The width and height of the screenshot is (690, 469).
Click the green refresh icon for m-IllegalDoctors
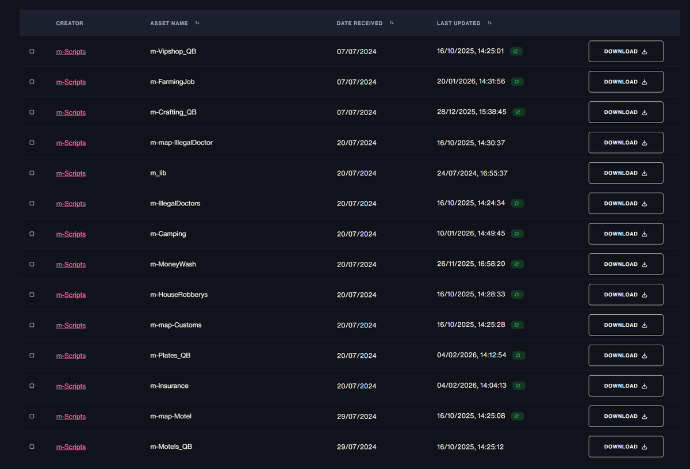tap(517, 203)
